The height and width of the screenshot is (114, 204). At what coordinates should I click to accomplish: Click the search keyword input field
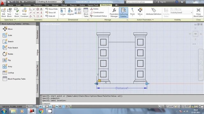(140, 2)
